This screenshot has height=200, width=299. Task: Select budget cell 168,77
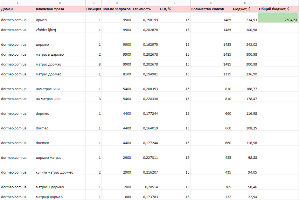coord(245,84)
